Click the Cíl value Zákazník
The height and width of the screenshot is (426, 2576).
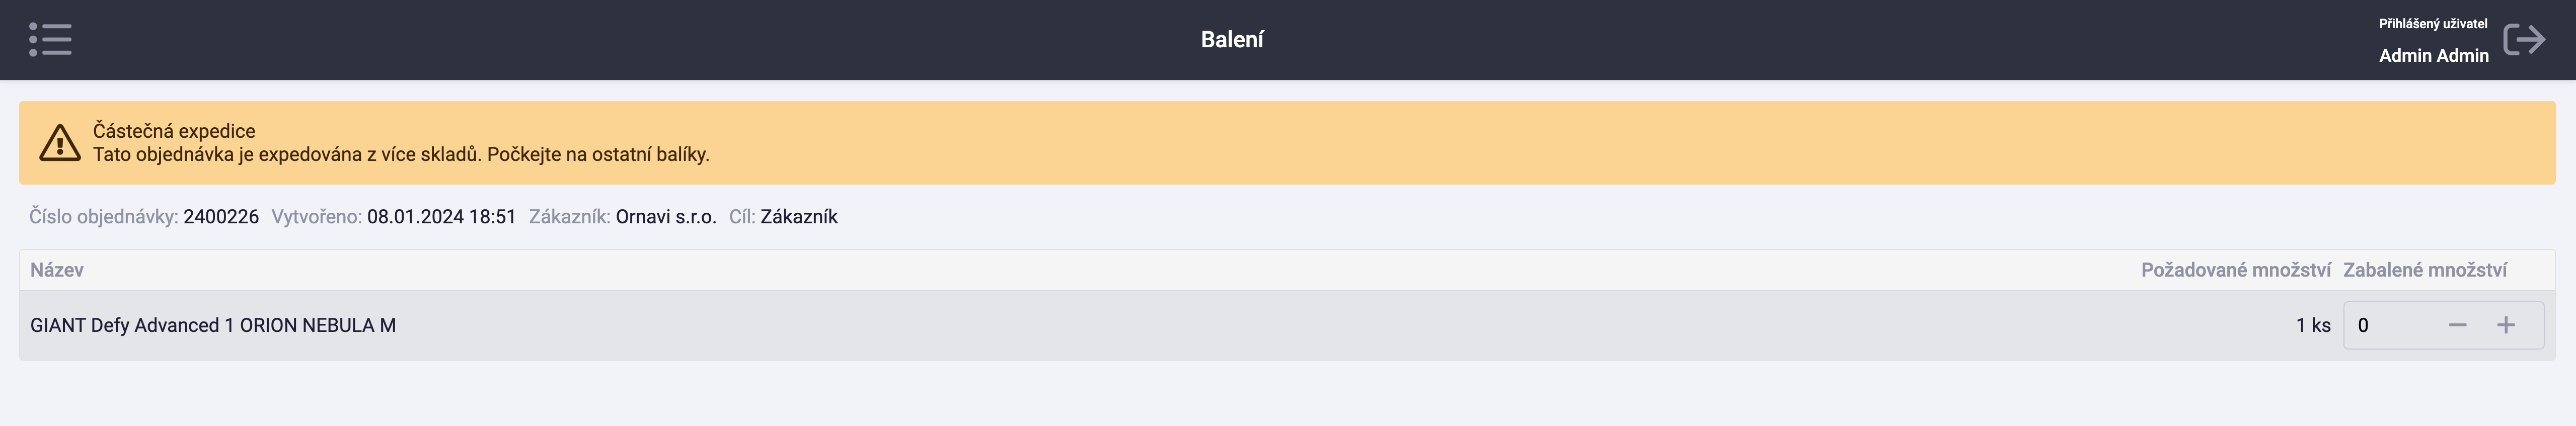tap(799, 217)
